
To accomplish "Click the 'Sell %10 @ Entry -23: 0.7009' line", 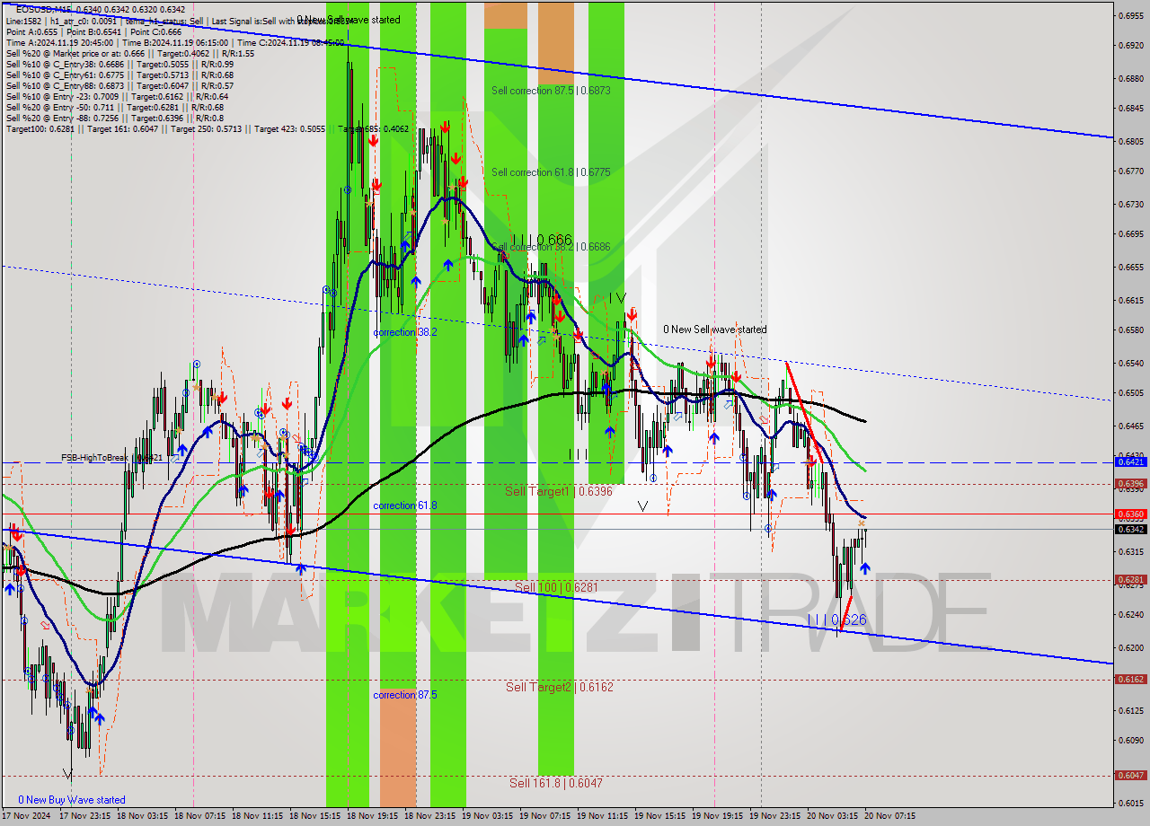I will pos(117,96).
